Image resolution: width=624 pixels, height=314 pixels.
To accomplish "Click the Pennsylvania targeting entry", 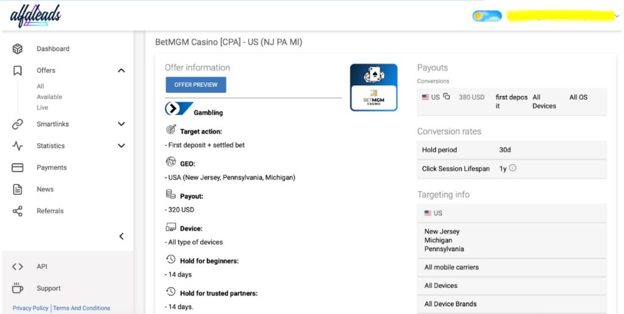I will pos(444,249).
